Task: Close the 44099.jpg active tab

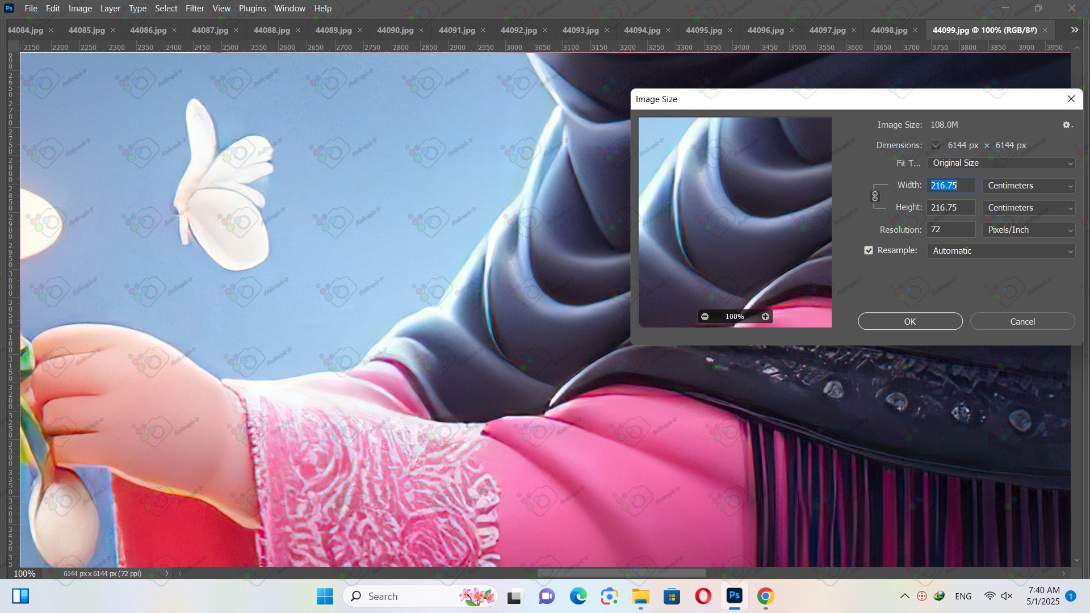Action: point(1045,30)
